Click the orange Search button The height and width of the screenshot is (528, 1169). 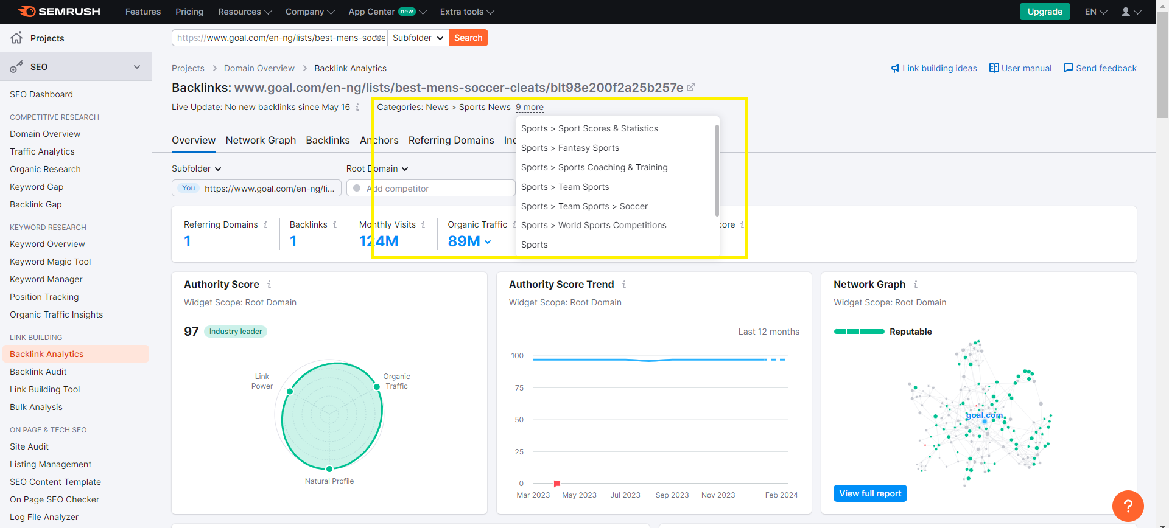(x=468, y=38)
